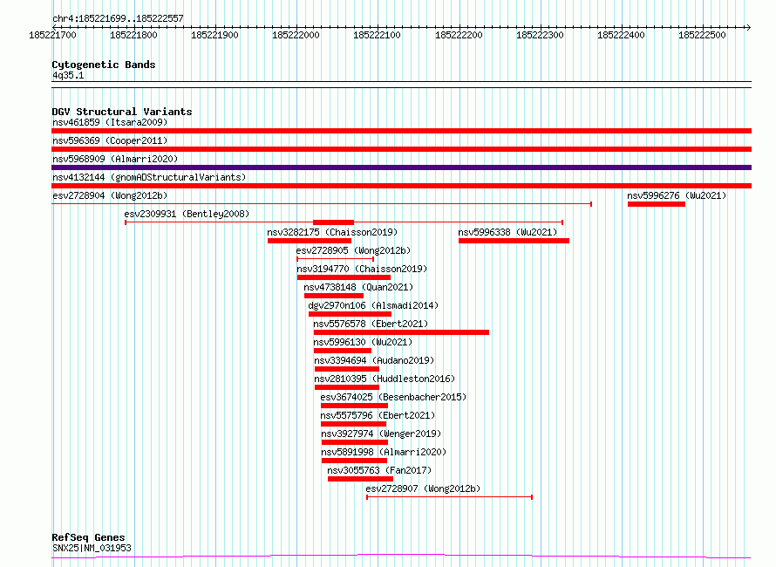Click the nsv5996276 (Wu2021) red bar

pyautogui.click(x=656, y=204)
